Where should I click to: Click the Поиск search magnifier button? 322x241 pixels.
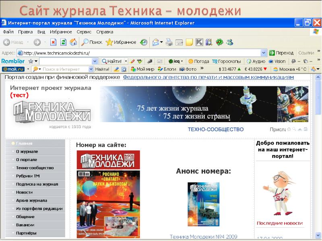[x=92, y=42]
